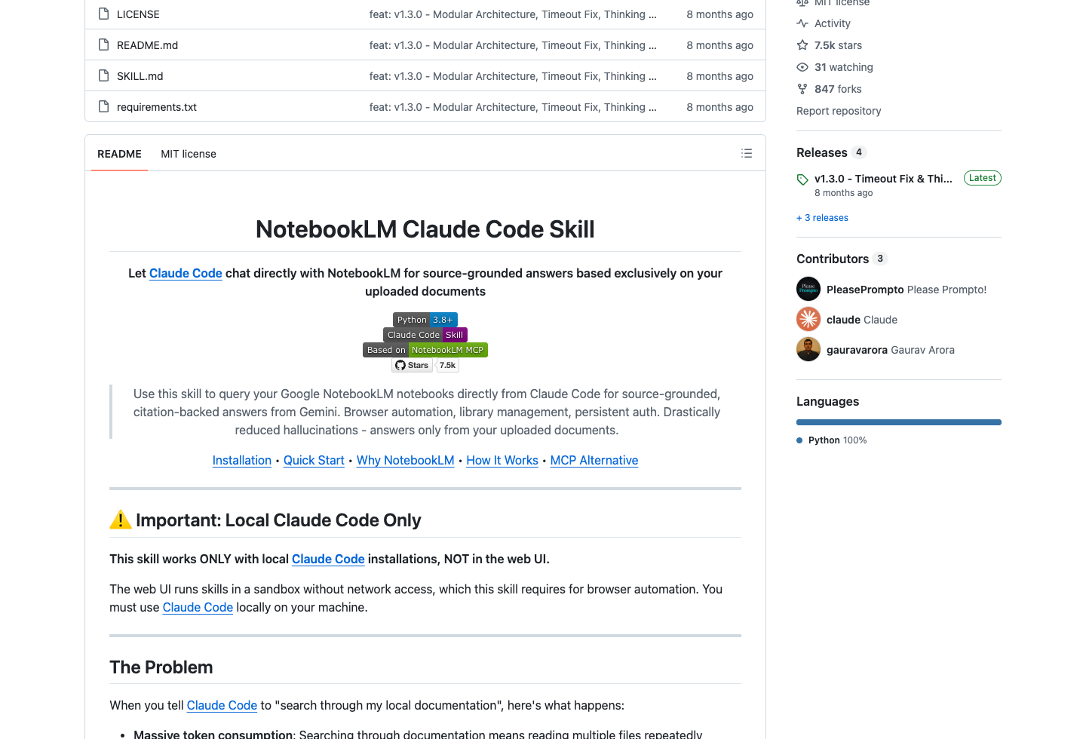Click Claude Code link before 'locally on your machine'
The height and width of the screenshot is (739, 1086).
click(198, 607)
